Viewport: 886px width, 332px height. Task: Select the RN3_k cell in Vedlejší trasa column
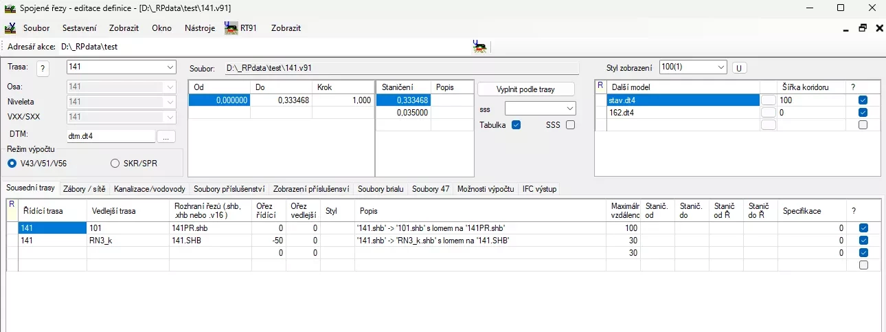127,240
